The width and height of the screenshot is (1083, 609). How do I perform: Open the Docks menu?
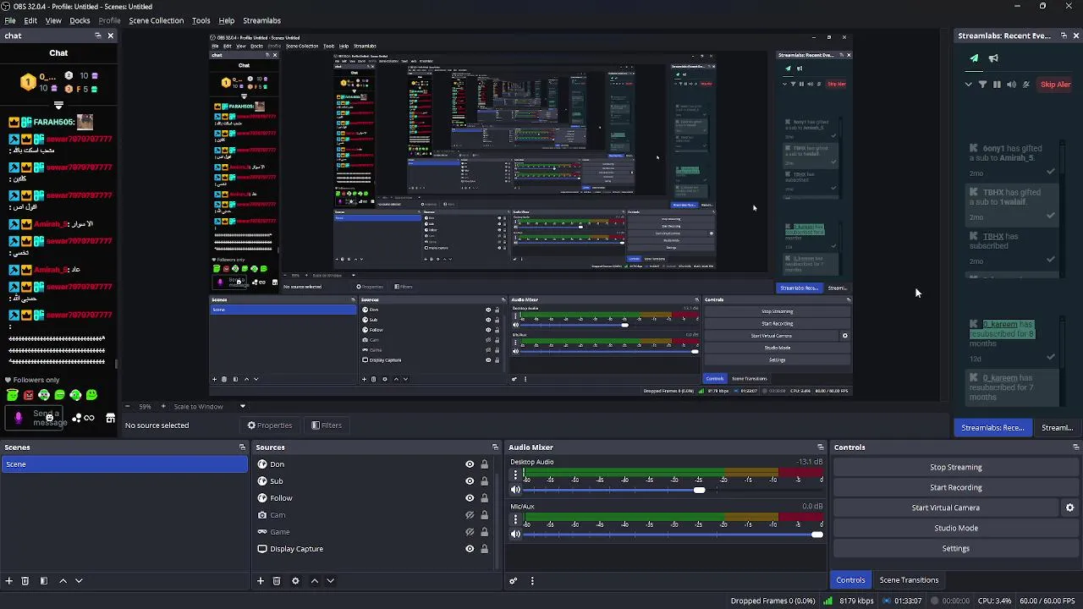click(80, 20)
